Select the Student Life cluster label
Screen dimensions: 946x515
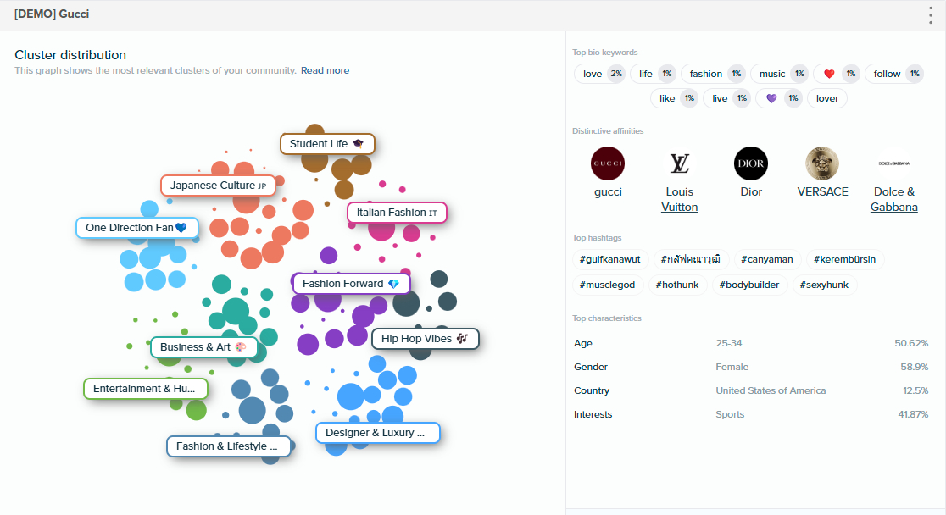point(327,144)
